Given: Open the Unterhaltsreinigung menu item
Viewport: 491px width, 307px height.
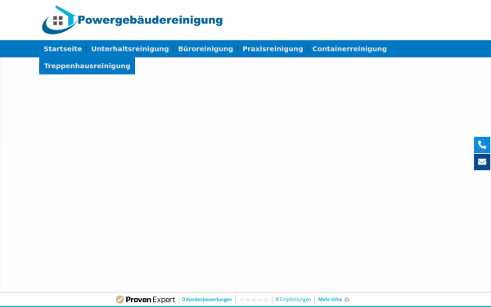Looking at the screenshot, I should [130, 49].
